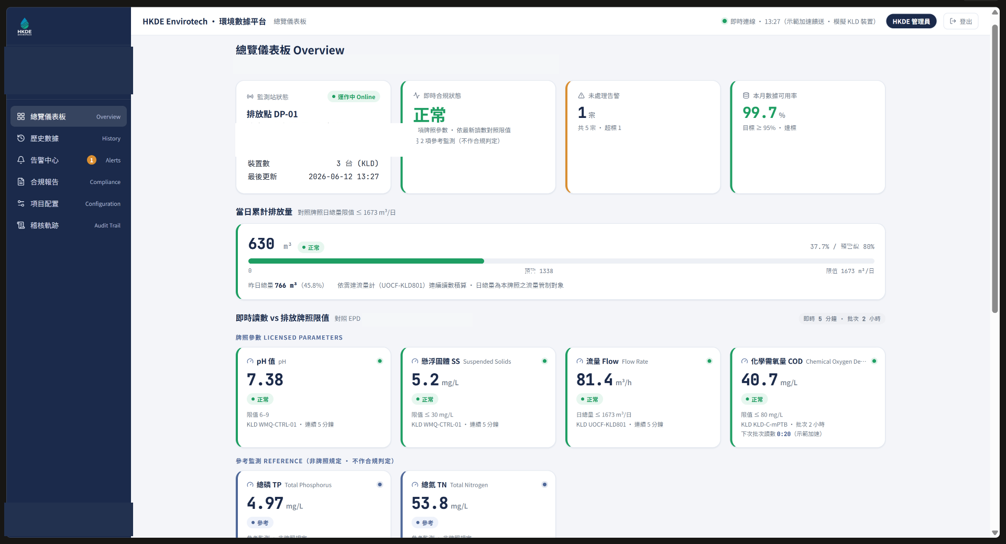Click the gauge icon on Flow card
The image size is (1006, 544).
pos(579,361)
